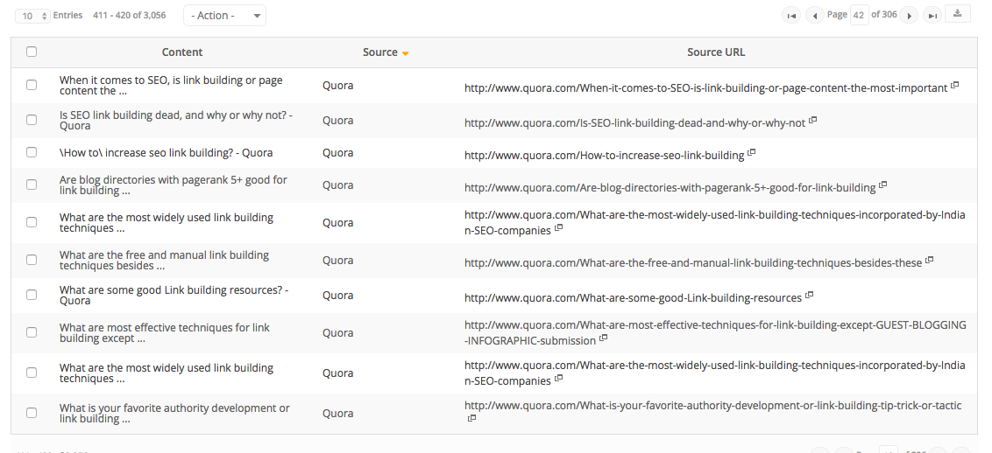The image size is (992, 453).
Task: Click content 'What are the free and manual'
Action: [x=165, y=260]
